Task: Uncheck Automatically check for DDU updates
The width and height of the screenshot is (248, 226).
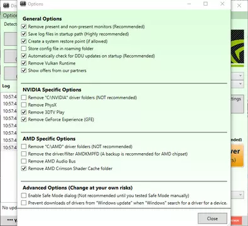Action: [24, 56]
